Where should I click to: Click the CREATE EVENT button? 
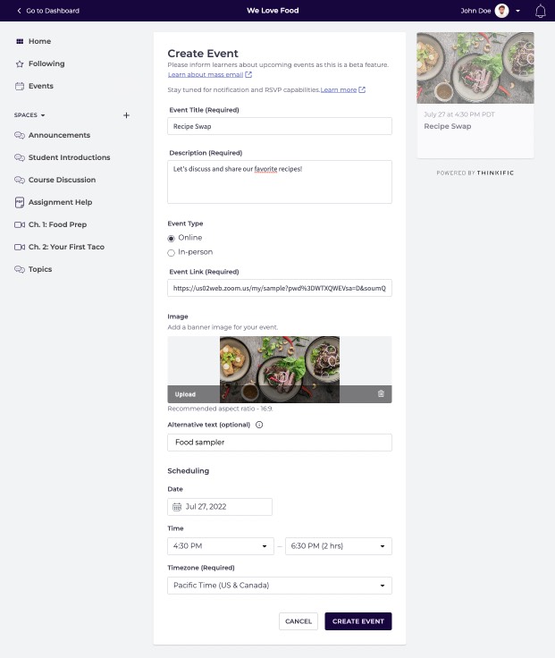[358, 621]
